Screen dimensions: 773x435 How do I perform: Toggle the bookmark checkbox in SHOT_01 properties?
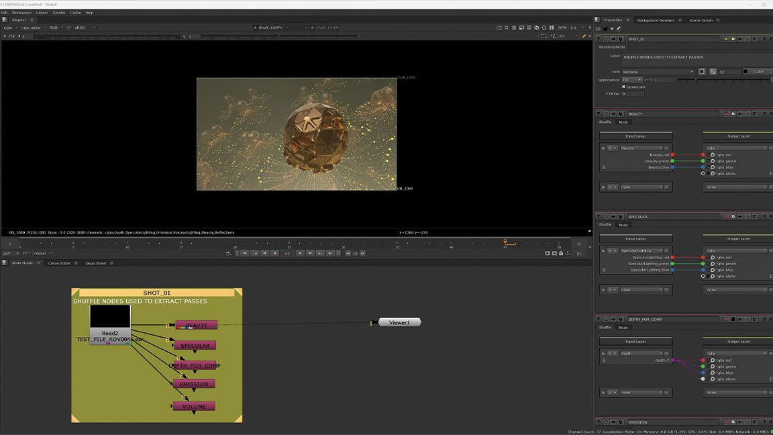coord(623,86)
